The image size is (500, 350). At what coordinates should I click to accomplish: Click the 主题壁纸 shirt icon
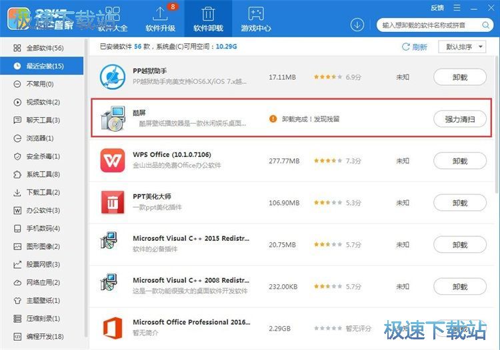point(17,300)
